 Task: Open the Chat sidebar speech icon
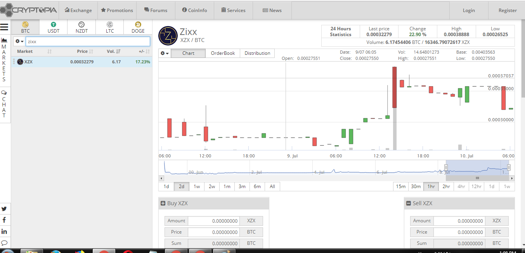pyautogui.click(x=4, y=93)
